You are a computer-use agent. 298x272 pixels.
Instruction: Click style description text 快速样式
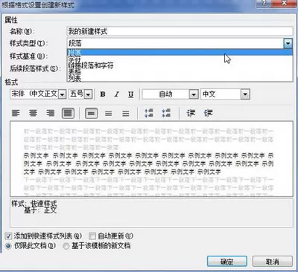pos(44,204)
